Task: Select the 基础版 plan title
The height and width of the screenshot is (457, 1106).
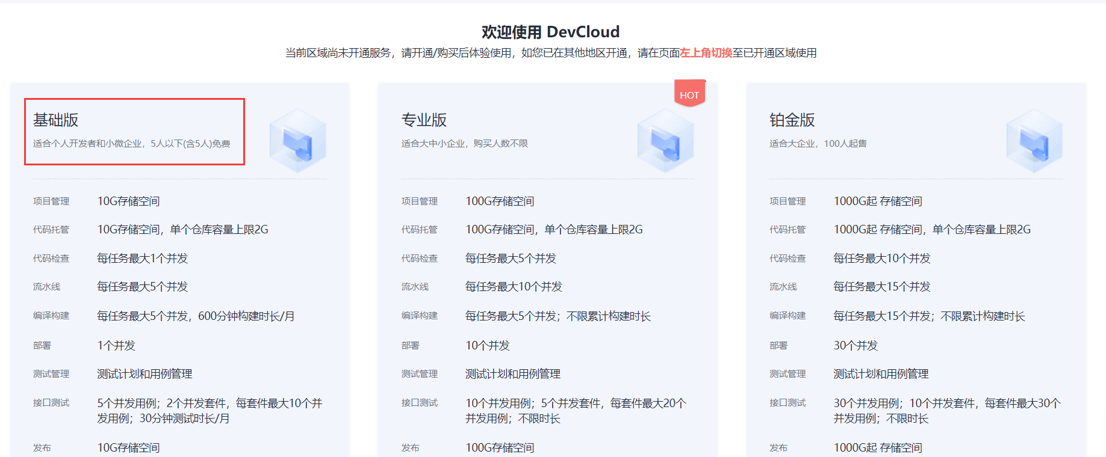Action: point(56,120)
